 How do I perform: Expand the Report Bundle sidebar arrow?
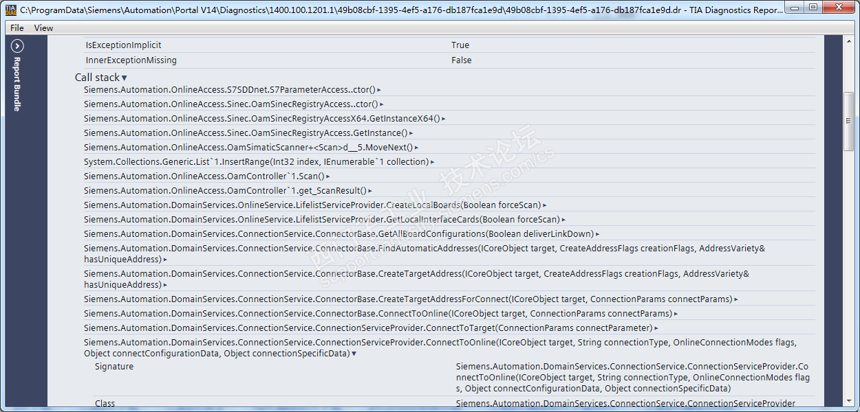(18, 46)
